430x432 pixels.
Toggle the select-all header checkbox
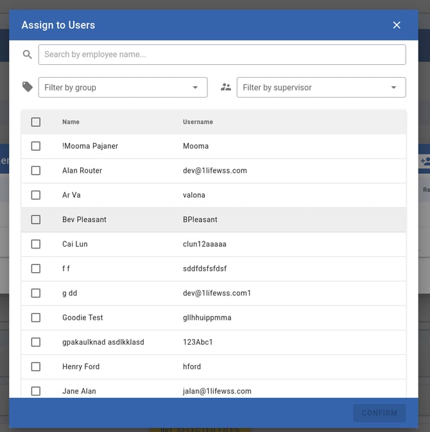coord(36,122)
